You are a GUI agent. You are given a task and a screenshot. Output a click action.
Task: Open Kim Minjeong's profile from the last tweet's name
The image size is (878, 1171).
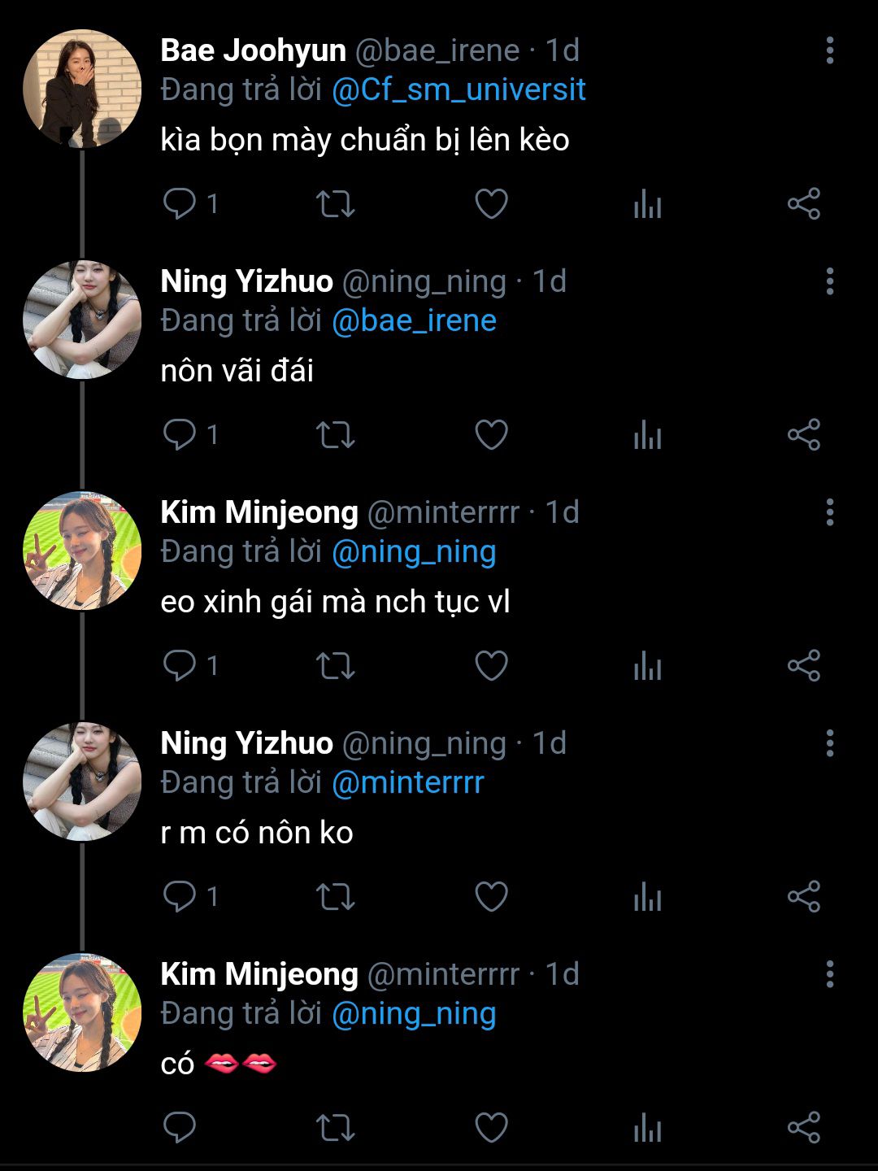coord(259,974)
